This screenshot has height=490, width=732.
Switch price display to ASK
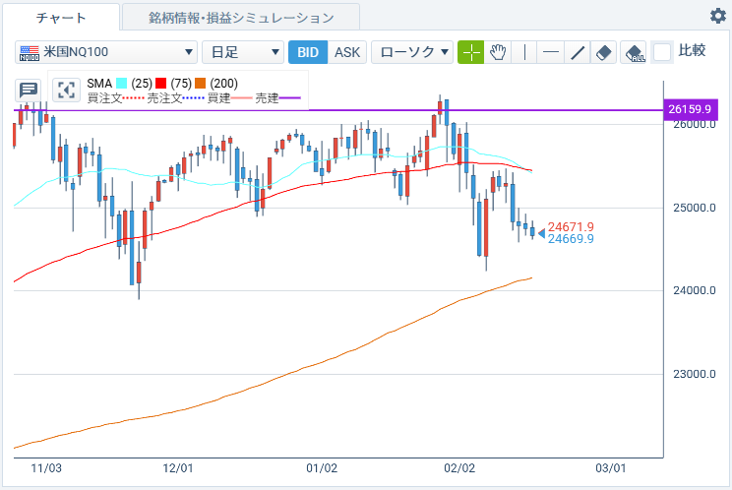click(346, 52)
